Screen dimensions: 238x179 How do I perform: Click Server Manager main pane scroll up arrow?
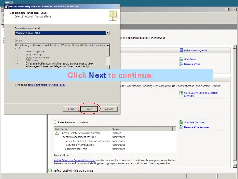[x=235, y=47]
